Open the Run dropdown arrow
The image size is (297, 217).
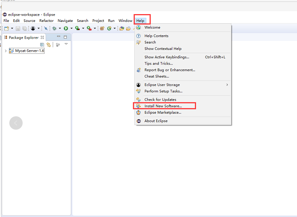[71, 29]
